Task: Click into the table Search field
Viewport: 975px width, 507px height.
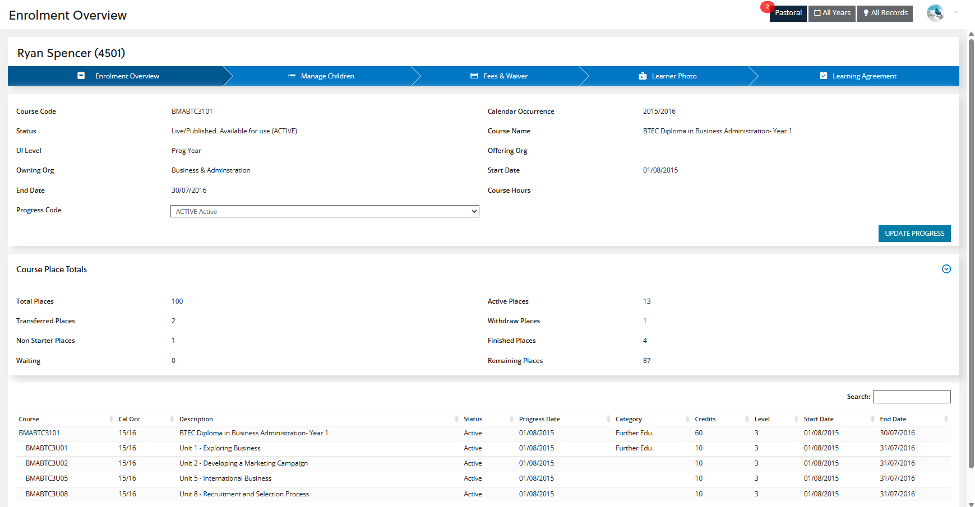Action: (911, 397)
